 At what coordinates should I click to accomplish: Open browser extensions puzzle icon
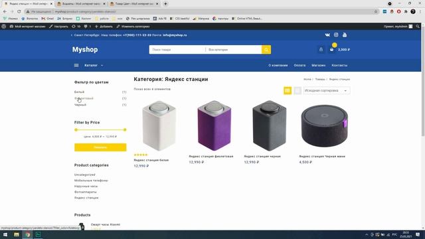(406, 12)
